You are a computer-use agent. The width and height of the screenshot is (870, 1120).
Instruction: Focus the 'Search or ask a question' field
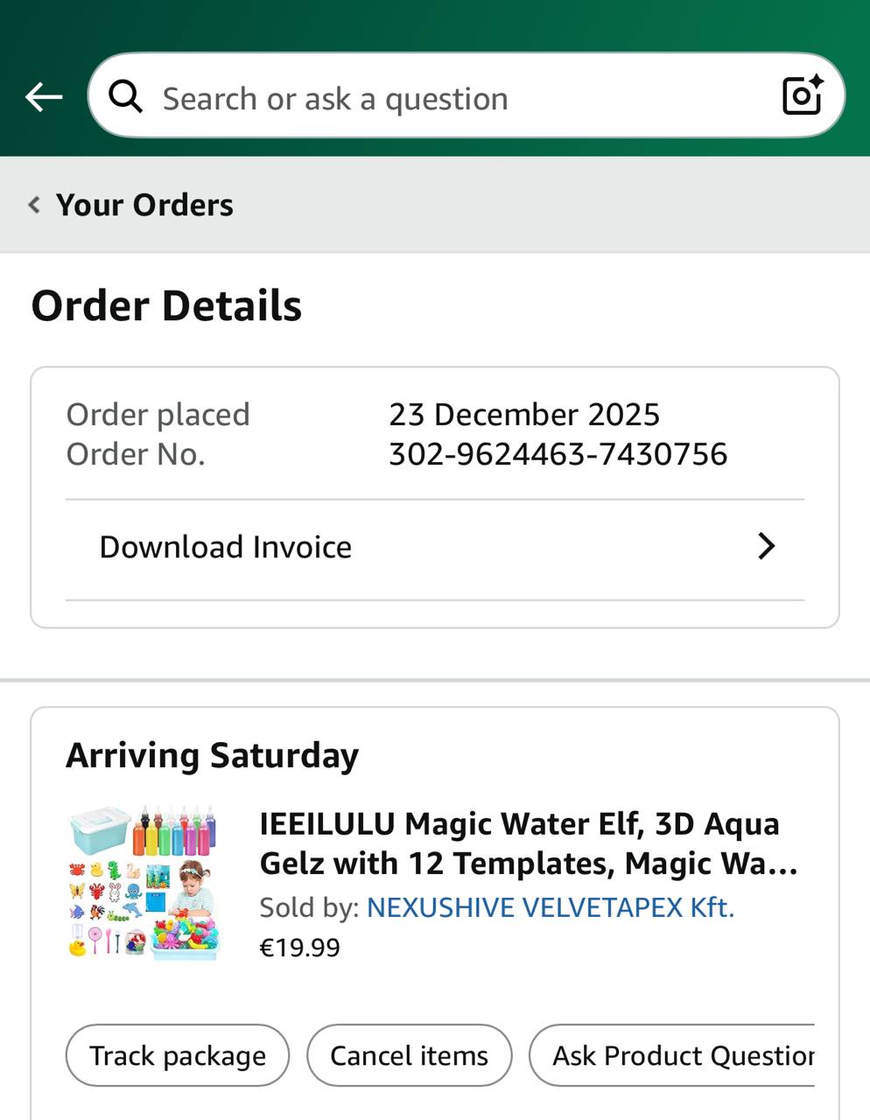(438, 98)
